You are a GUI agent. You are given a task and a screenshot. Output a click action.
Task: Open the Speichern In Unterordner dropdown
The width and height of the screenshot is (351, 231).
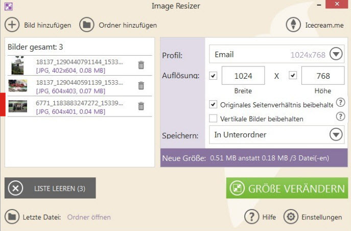[336, 134]
